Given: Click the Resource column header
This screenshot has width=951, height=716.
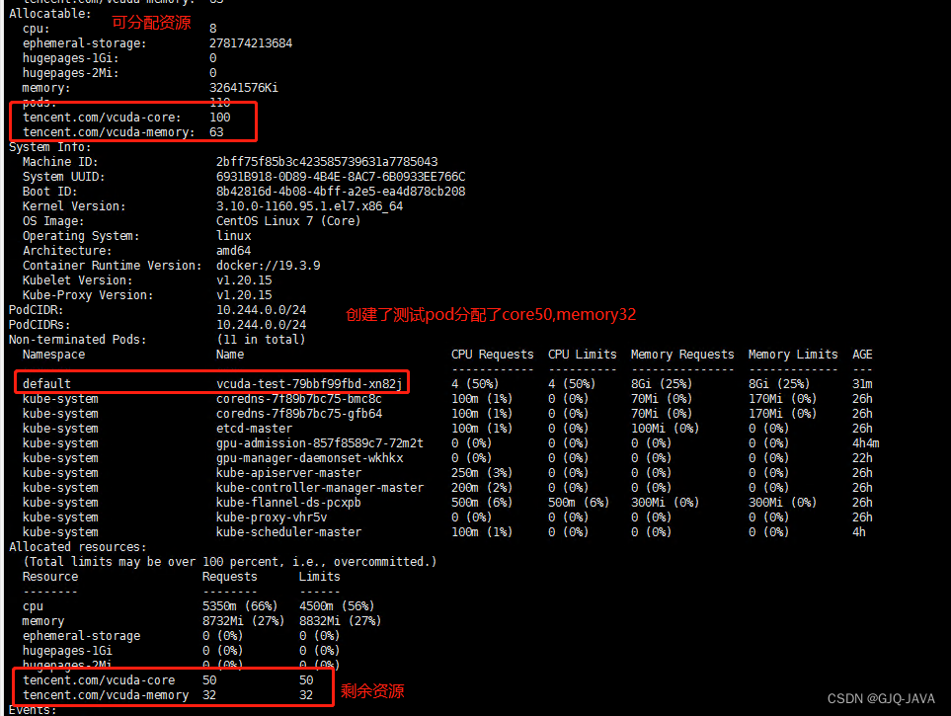Looking at the screenshot, I should point(50,577).
